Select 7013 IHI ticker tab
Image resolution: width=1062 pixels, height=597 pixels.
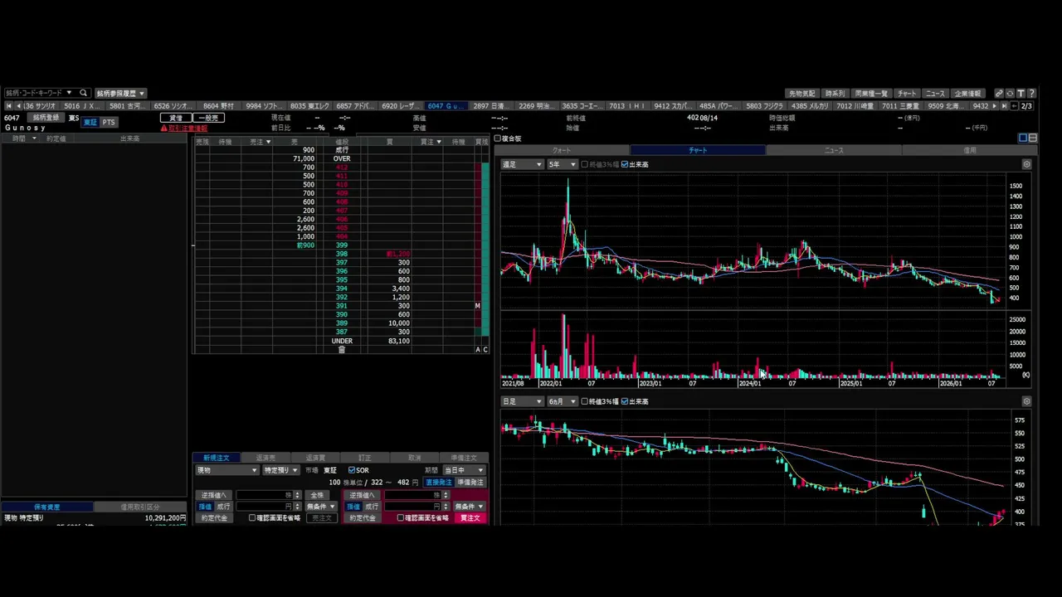pos(626,106)
